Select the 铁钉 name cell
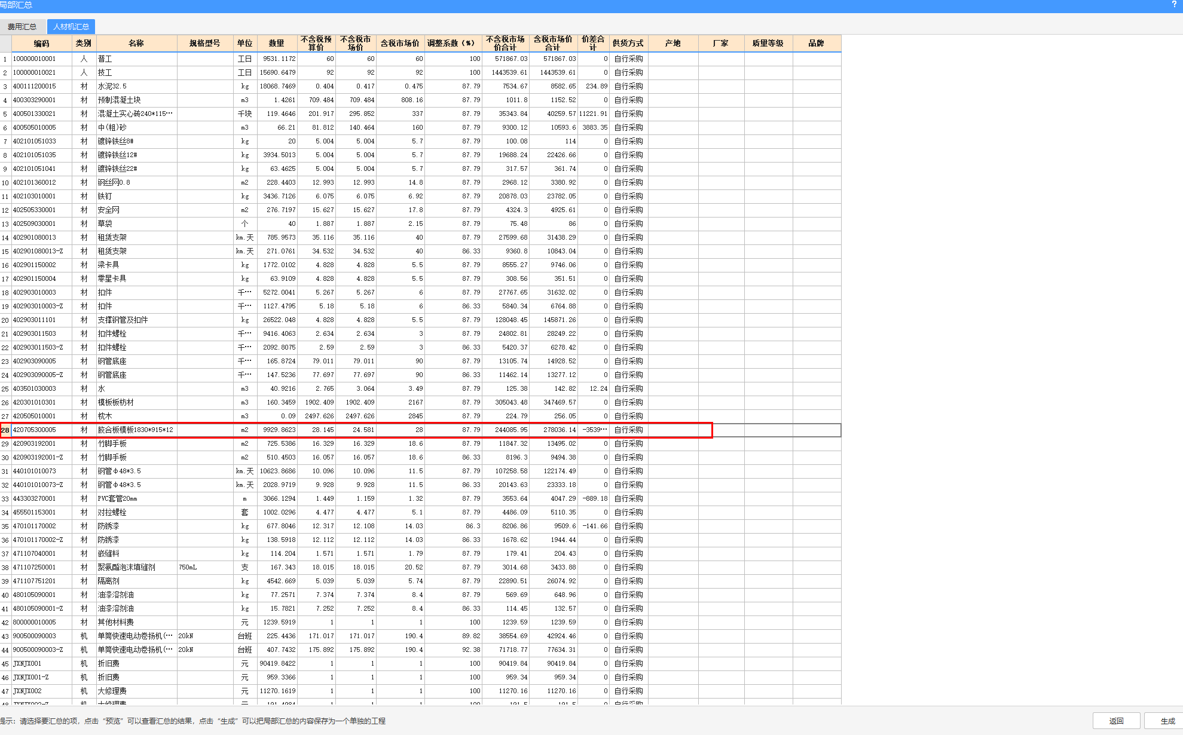Screen dimensions: 1183x735 tap(136, 197)
